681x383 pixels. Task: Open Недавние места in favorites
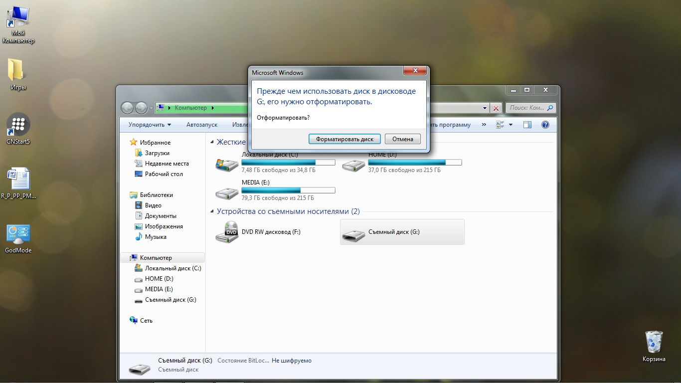tap(167, 164)
